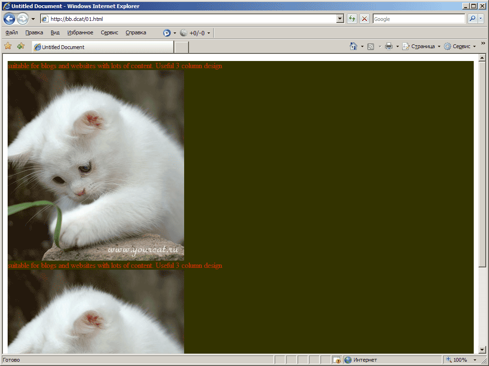Click the magnifier search button
This screenshot has height=366, width=489.
[x=472, y=19]
